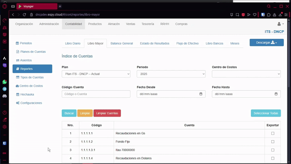The image size is (291, 164).
Task: Check Exportar for Fondo Fijo
Action: click(x=273, y=141)
